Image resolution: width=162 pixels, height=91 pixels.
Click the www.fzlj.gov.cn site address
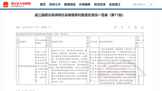(x=17, y=6)
